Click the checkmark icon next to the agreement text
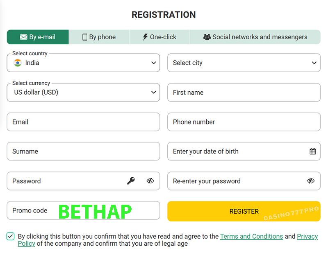 (10, 236)
